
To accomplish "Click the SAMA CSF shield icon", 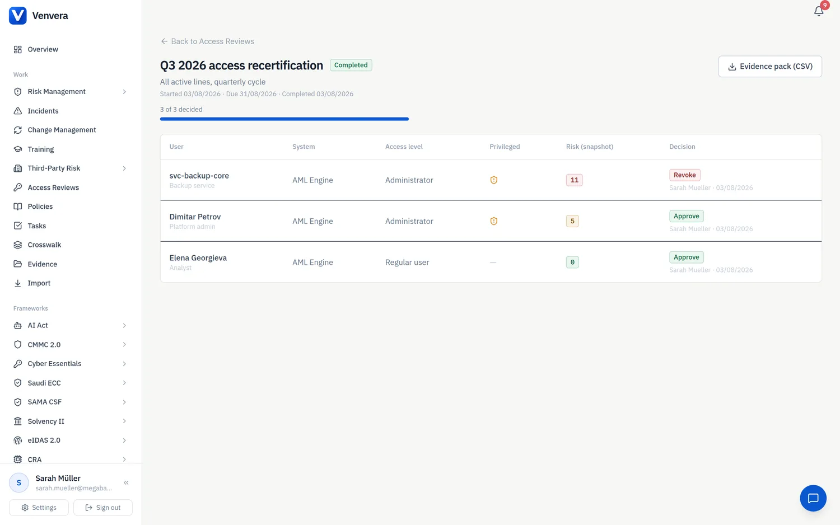I will pyautogui.click(x=18, y=402).
